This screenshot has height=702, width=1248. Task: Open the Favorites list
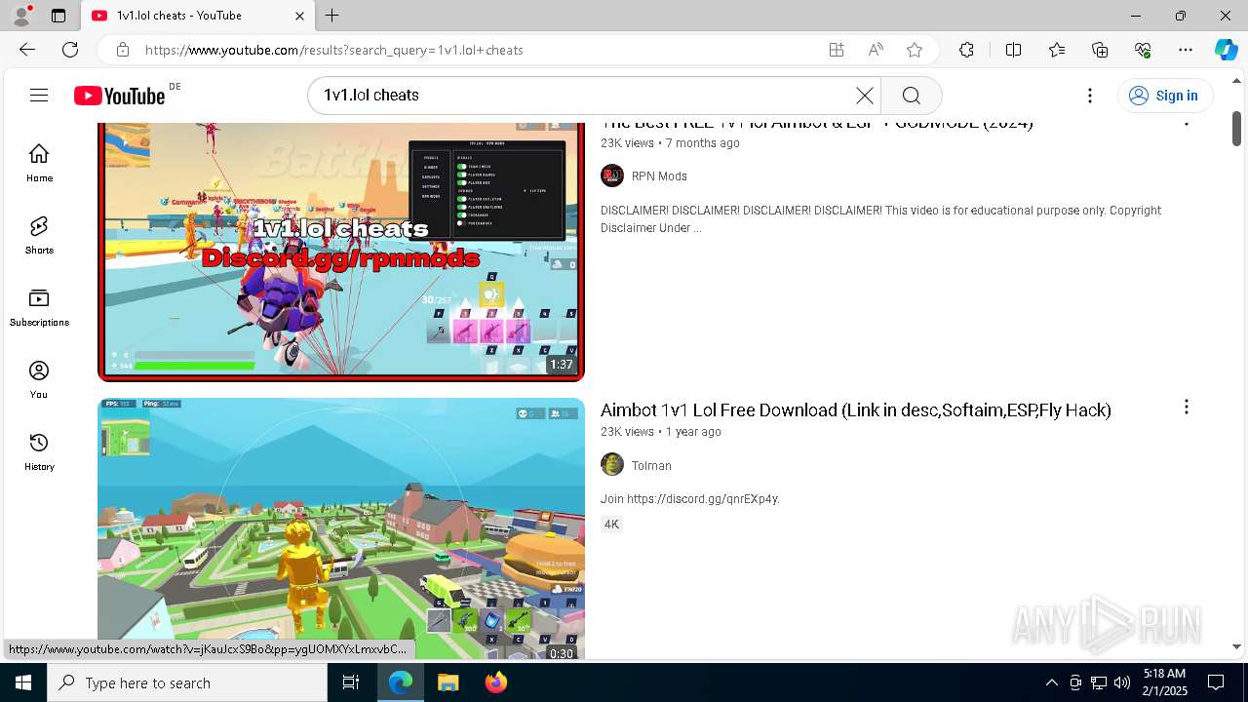(x=1057, y=50)
